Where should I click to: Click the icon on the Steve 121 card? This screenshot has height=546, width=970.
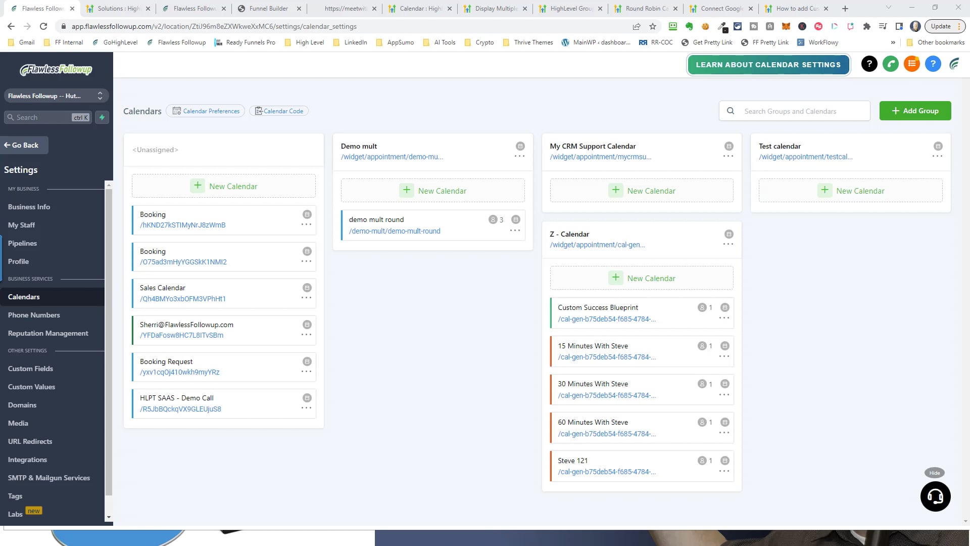coord(724,461)
